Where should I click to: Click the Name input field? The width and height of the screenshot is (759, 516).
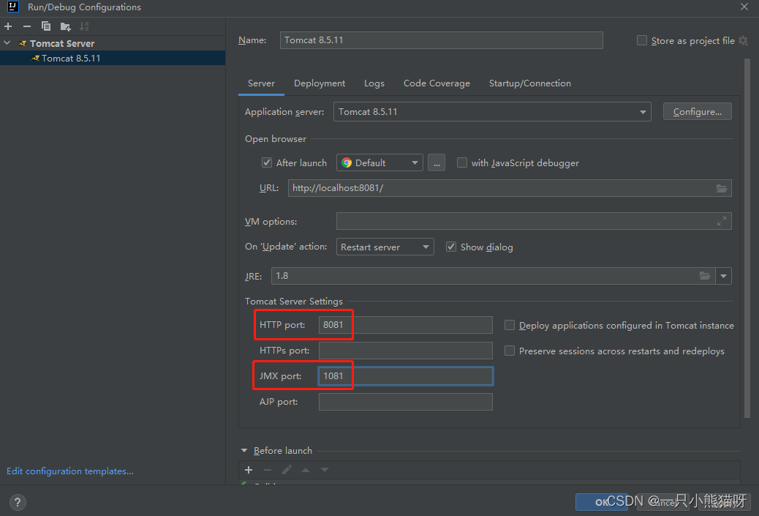click(442, 40)
